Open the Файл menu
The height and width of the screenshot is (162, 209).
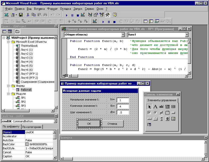click(9, 9)
